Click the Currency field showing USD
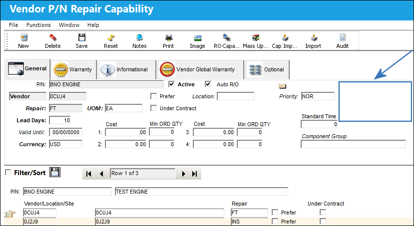This screenshot has width=414, height=226. coord(66,144)
